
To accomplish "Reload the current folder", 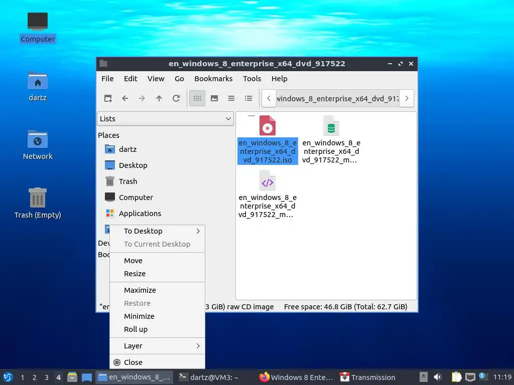I will [176, 98].
